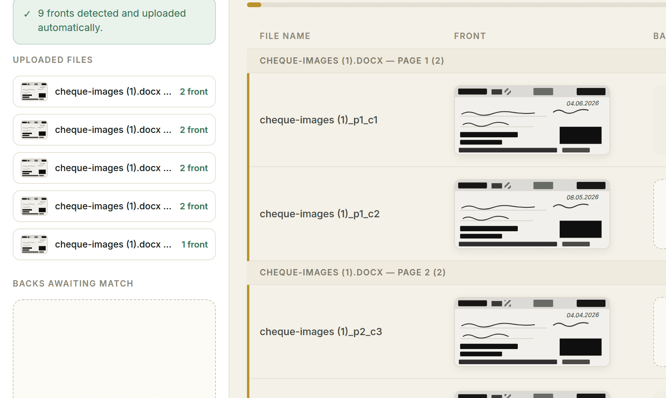Click the 'CHEQUE-IMAGES (1).DOCX — PAGE 2 (2)' group header
Image resolution: width=666 pixels, height=398 pixels.
point(456,273)
